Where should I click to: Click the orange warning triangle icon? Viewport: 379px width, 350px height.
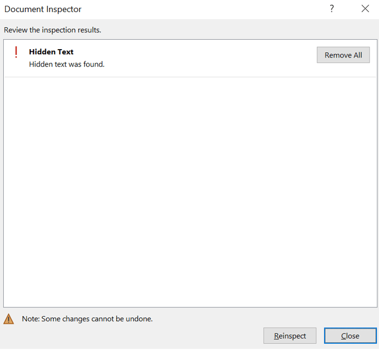click(9, 319)
